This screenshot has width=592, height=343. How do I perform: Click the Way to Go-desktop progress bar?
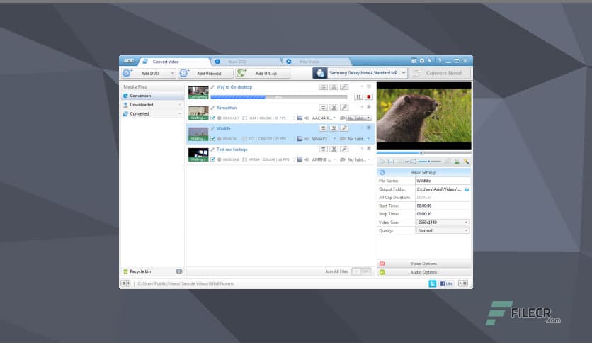tap(278, 97)
